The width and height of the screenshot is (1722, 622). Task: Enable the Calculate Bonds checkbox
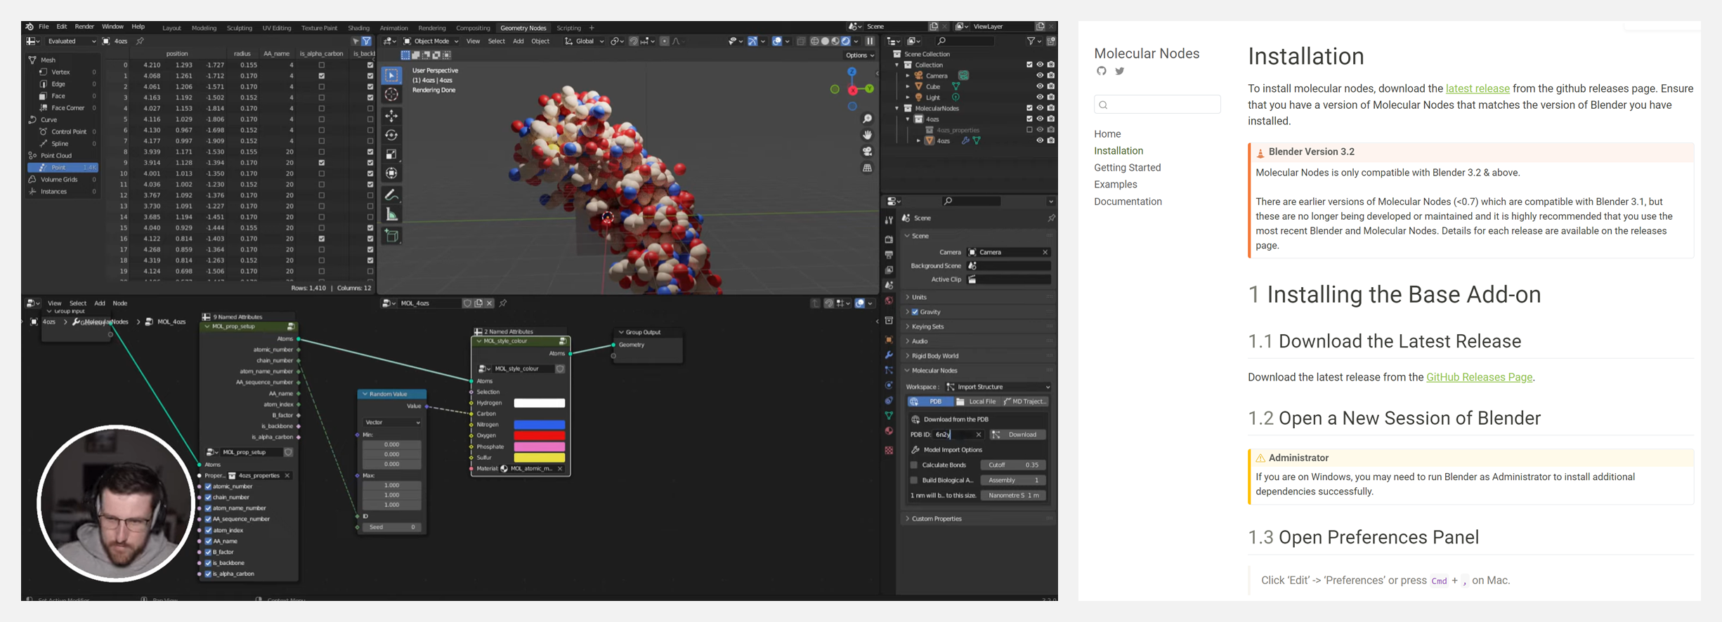[x=914, y=465]
